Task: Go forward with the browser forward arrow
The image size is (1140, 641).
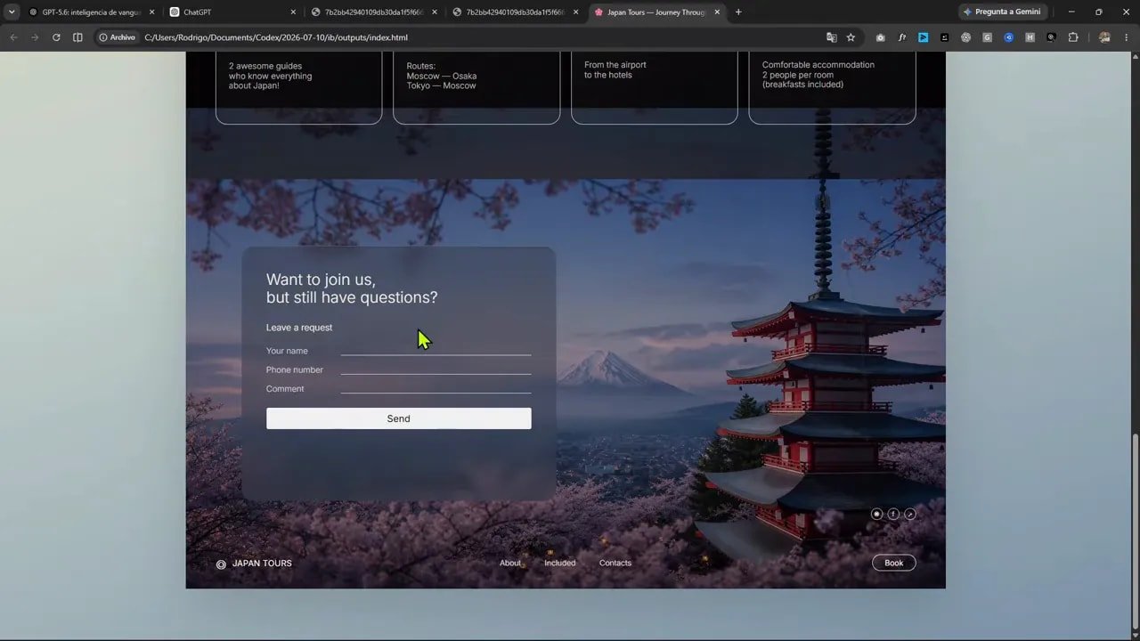Action: pos(35,37)
